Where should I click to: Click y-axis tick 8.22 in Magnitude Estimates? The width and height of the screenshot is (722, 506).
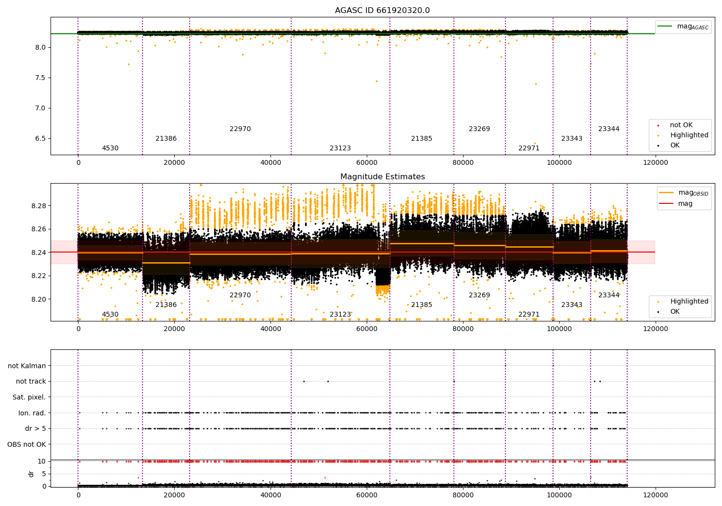39,276
